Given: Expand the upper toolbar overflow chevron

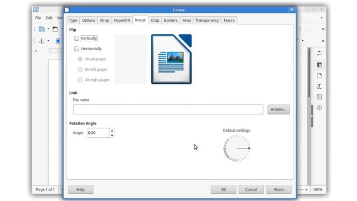Looking at the screenshot, I should (x=323, y=29).
